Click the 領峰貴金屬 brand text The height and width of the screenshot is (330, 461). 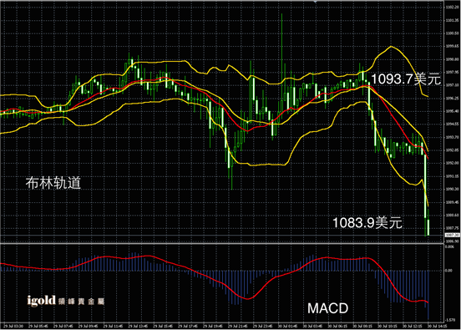click(x=82, y=302)
